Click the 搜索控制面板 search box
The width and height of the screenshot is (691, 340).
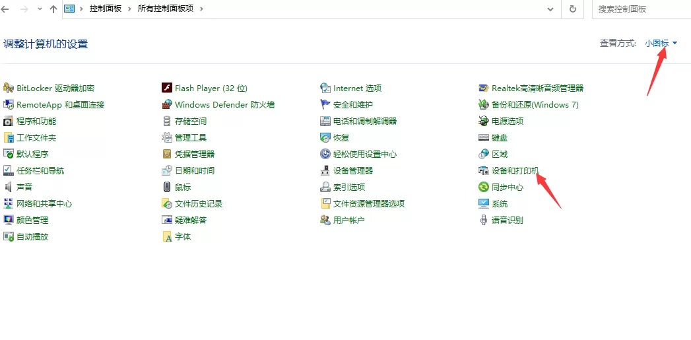tap(642, 9)
